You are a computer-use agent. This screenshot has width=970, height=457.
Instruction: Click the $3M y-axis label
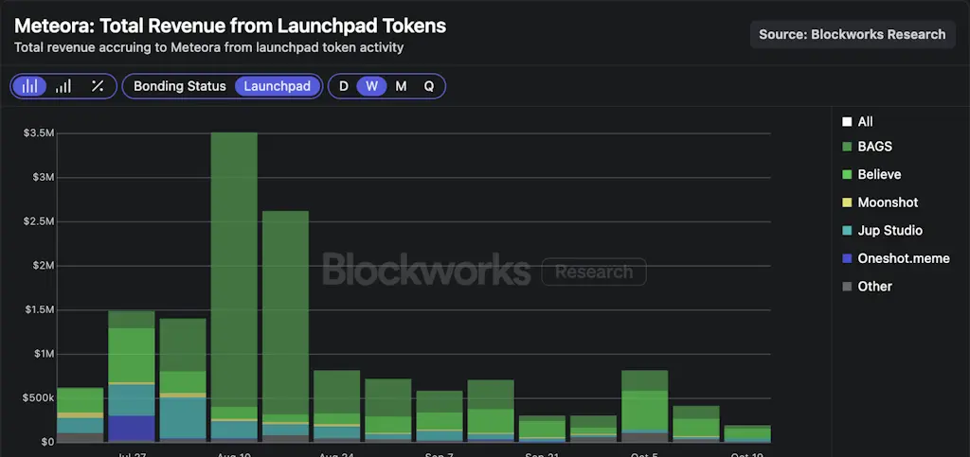tap(45, 177)
